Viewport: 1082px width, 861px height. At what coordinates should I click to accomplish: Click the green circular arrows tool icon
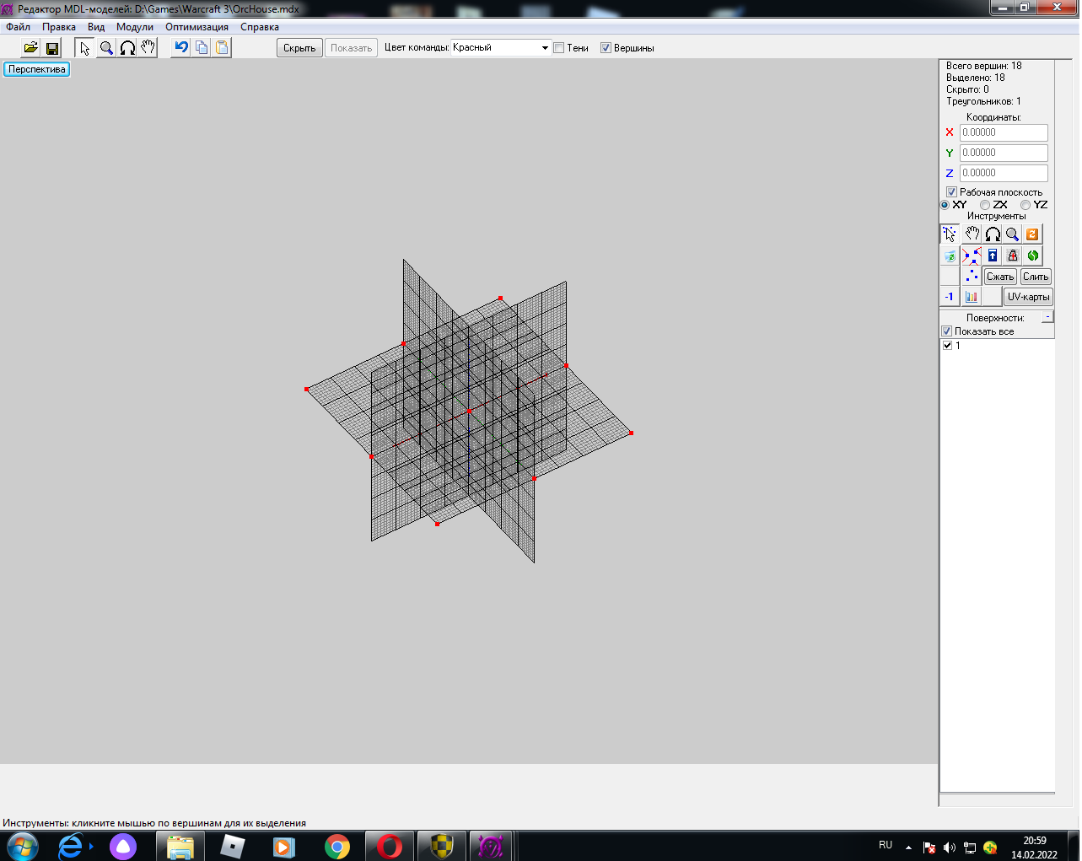(x=1033, y=256)
